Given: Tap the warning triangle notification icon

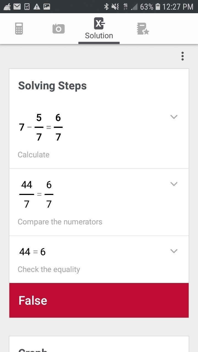Looking at the screenshot, I should pos(37,7).
